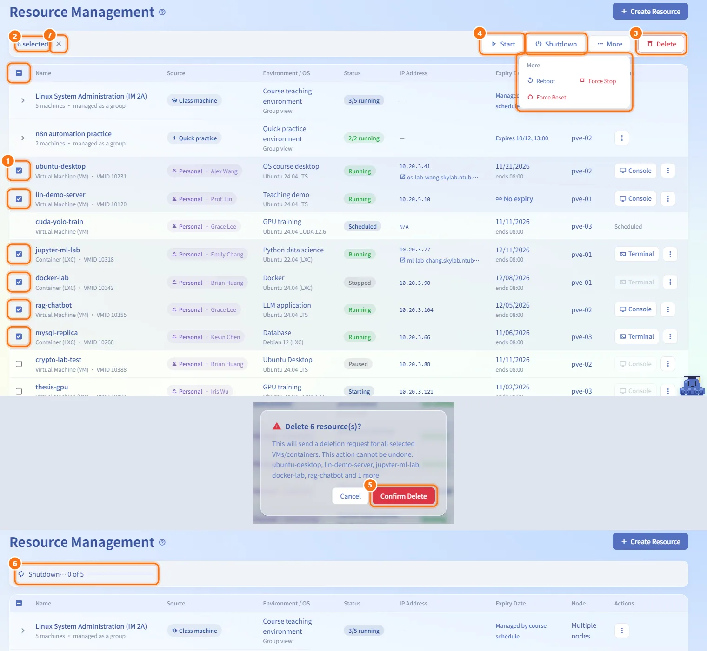Screen dimensions: 707x651
Task: Uncheck the docker-lab checkbox
Action: click(19, 282)
